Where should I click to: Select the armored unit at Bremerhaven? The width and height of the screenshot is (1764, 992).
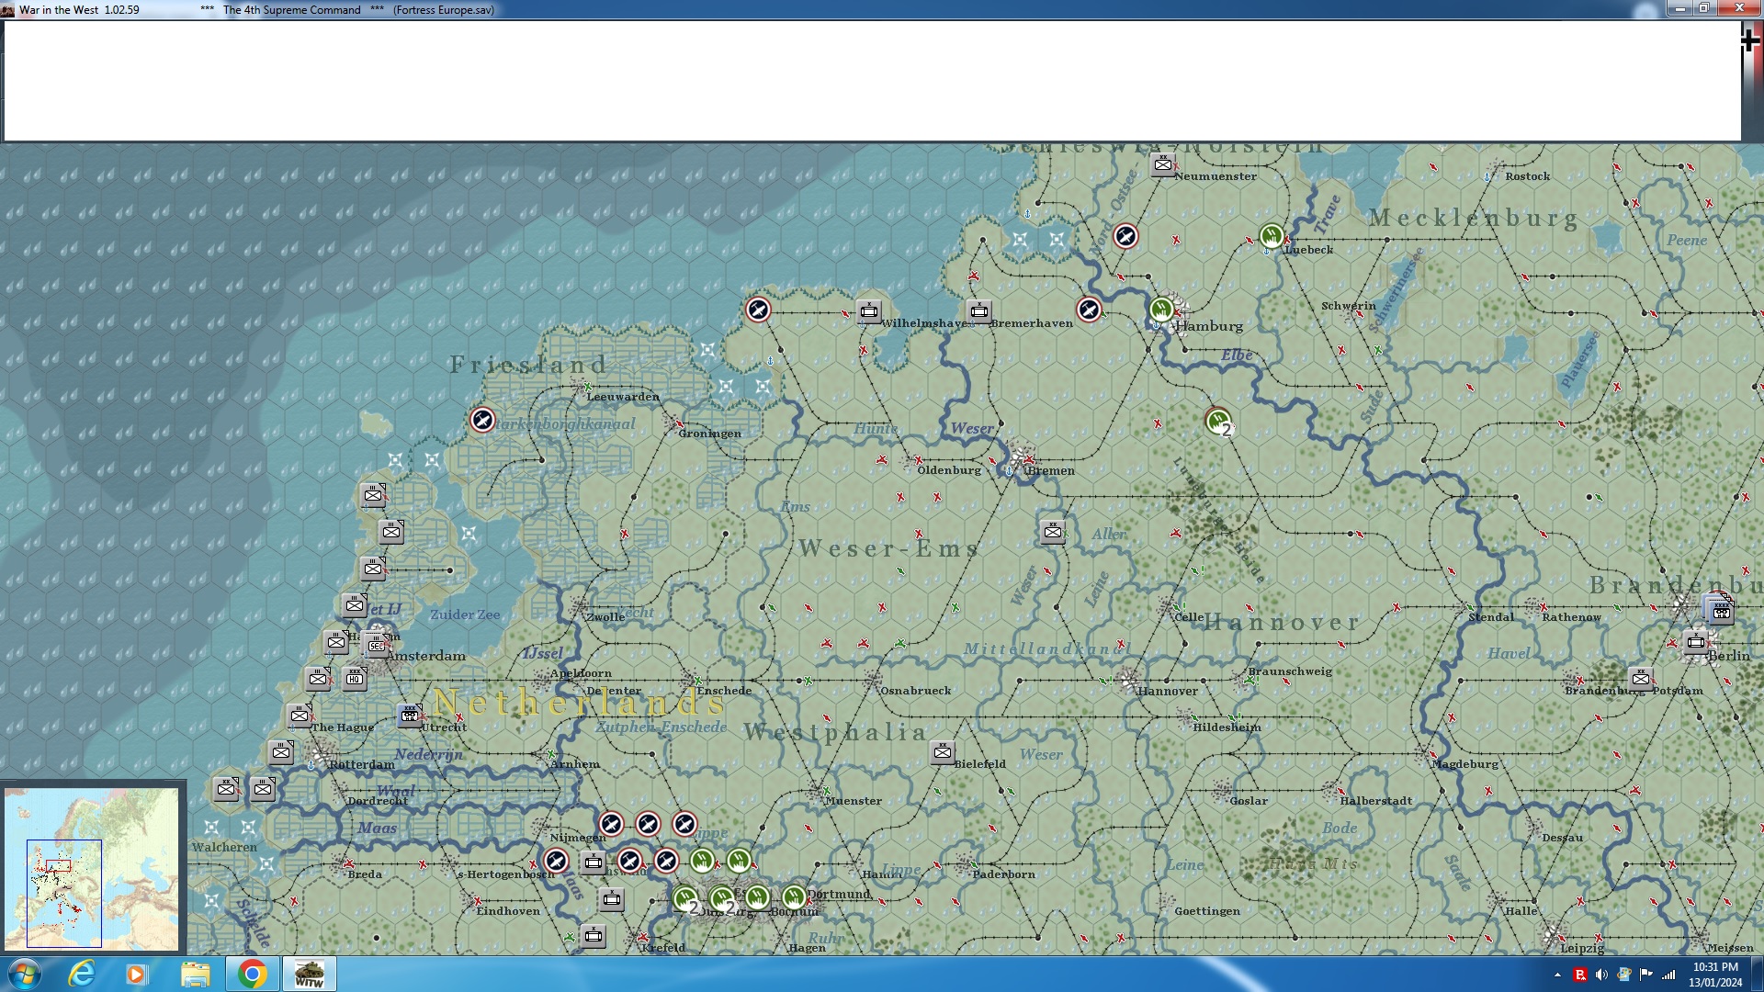point(979,311)
